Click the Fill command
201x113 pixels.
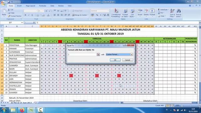click(x=161, y=13)
